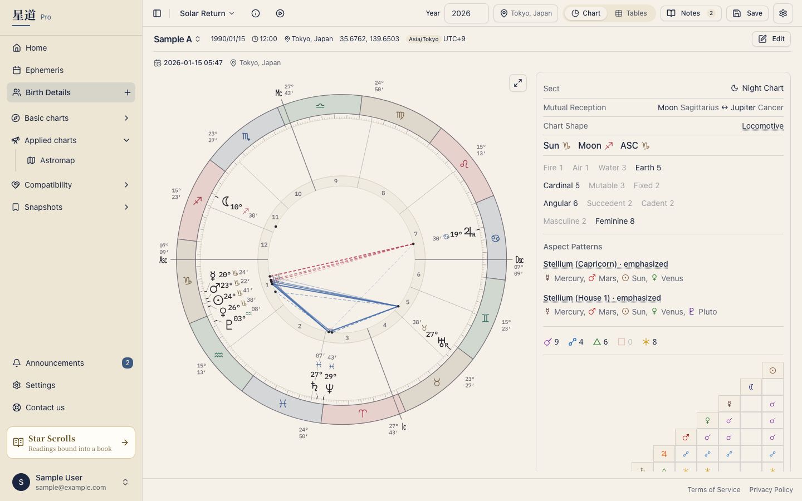Open the Sample A profile selector
This screenshot has height=501, width=802.
(177, 39)
